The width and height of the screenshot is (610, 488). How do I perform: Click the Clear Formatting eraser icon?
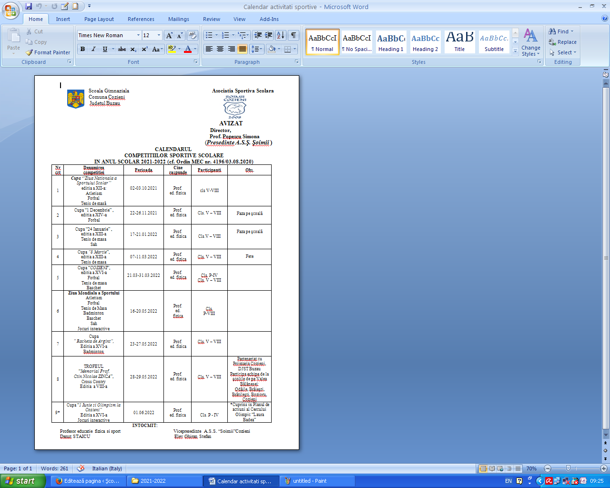click(193, 35)
